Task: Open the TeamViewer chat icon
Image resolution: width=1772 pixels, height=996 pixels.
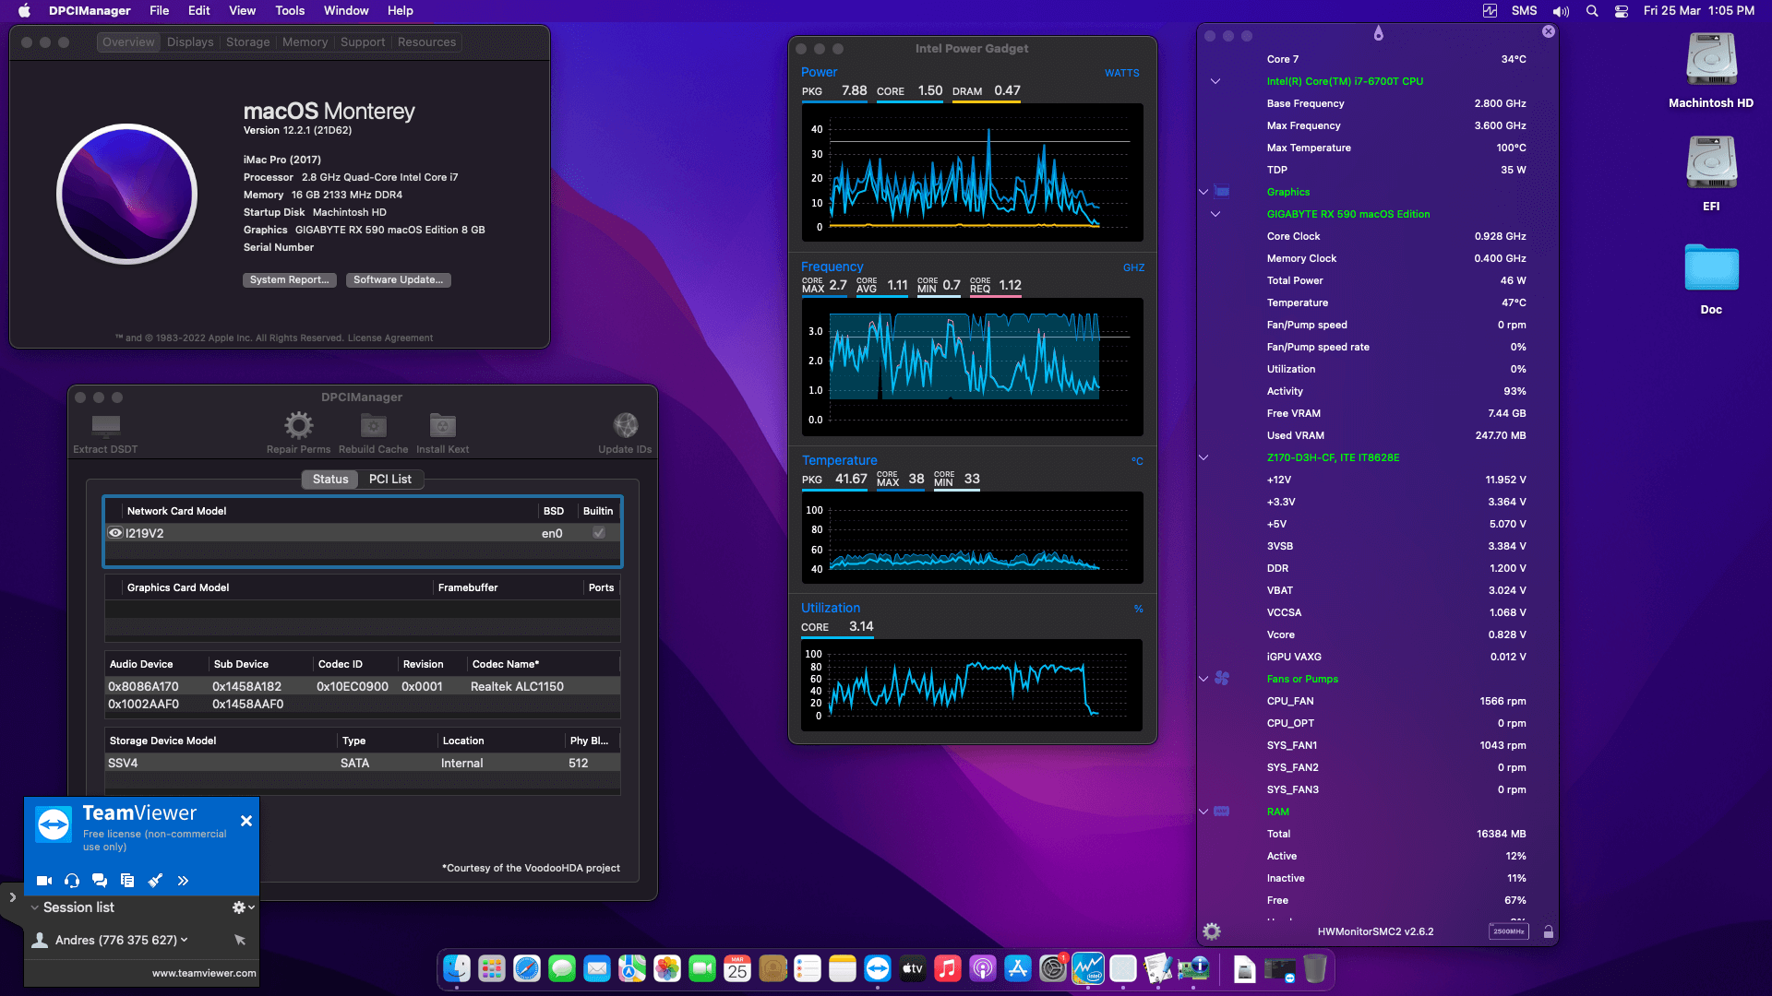Action: coord(100,881)
